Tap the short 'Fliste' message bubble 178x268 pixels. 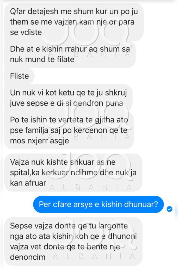(19, 76)
